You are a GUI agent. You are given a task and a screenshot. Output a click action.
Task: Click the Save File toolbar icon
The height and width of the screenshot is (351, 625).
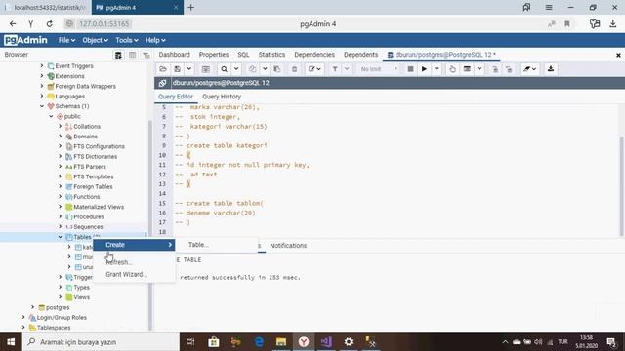[x=178, y=69]
